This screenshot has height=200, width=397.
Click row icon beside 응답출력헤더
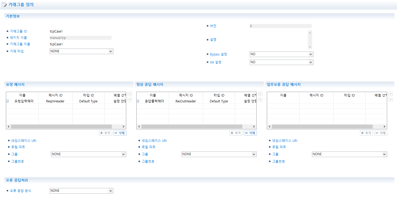click(138, 101)
